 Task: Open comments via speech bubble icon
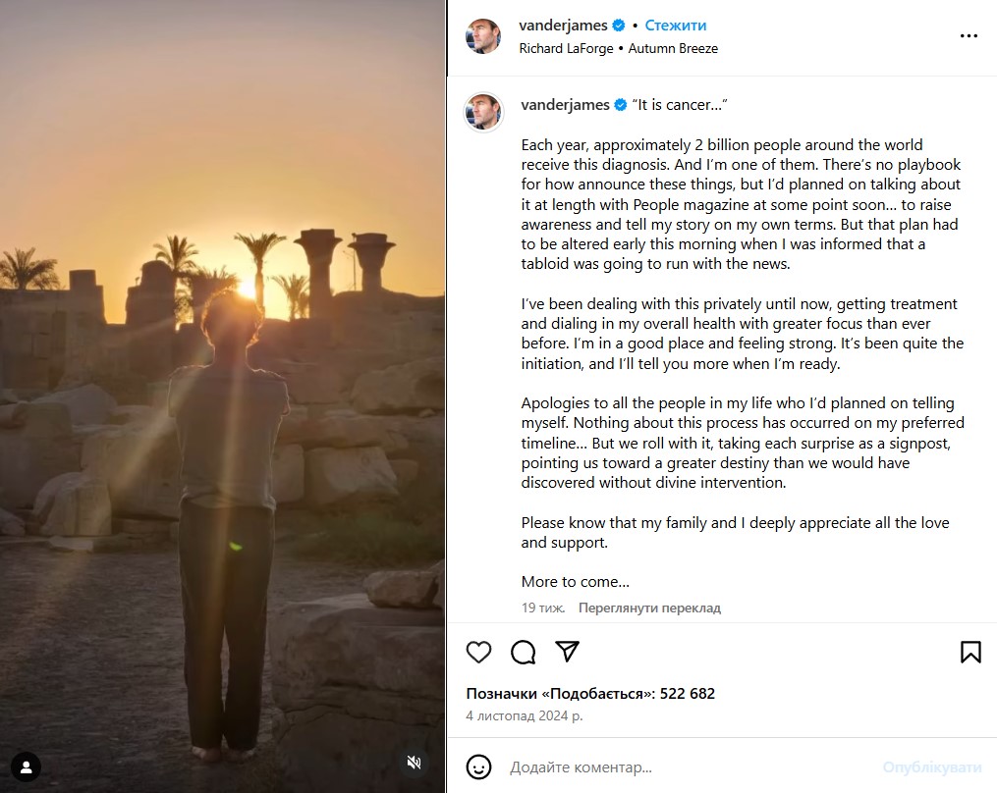click(x=524, y=652)
